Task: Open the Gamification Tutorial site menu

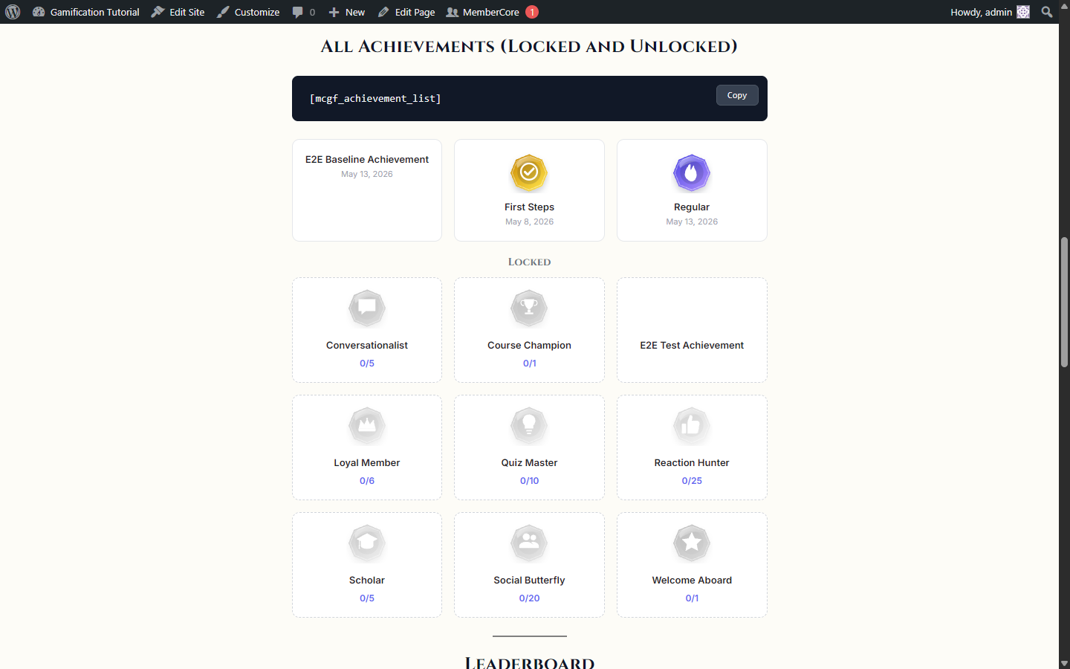Action: (x=85, y=12)
